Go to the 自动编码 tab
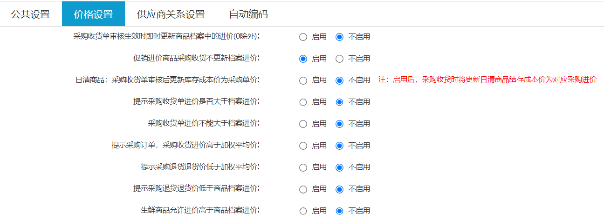Viewport: 604px width, 220px height. tap(248, 14)
